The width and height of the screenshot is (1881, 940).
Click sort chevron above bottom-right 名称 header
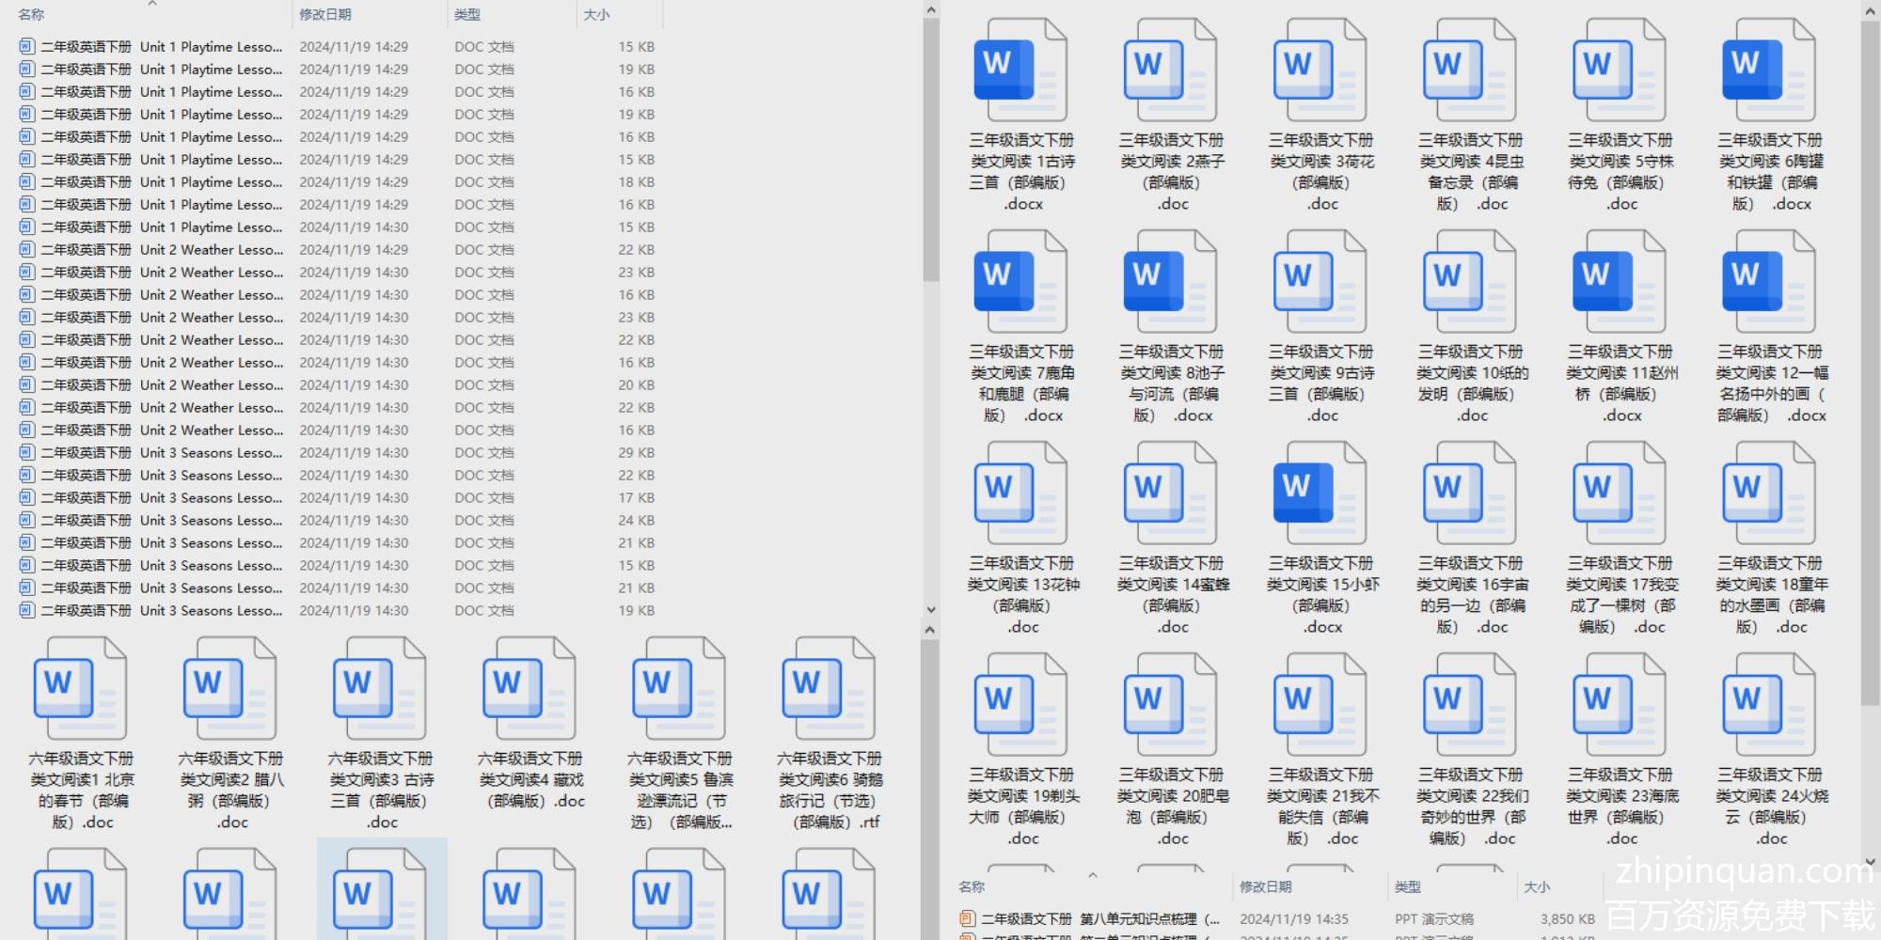pyautogui.click(x=1093, y=875)
